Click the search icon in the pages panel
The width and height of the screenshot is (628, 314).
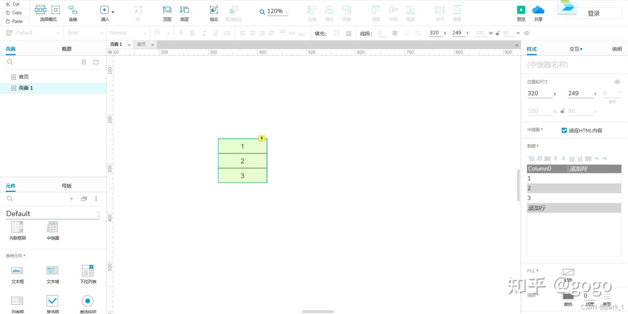(10, 62)
